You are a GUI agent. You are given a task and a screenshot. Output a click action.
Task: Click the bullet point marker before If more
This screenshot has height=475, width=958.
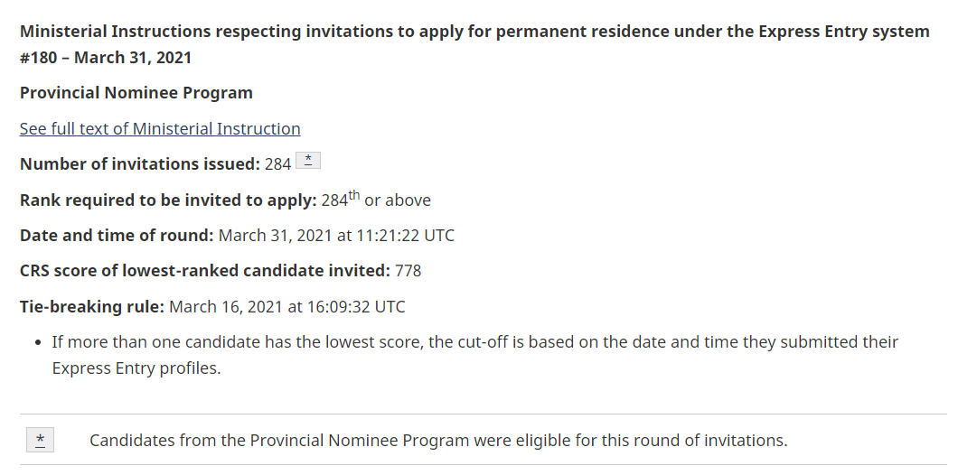click(39, 342)
